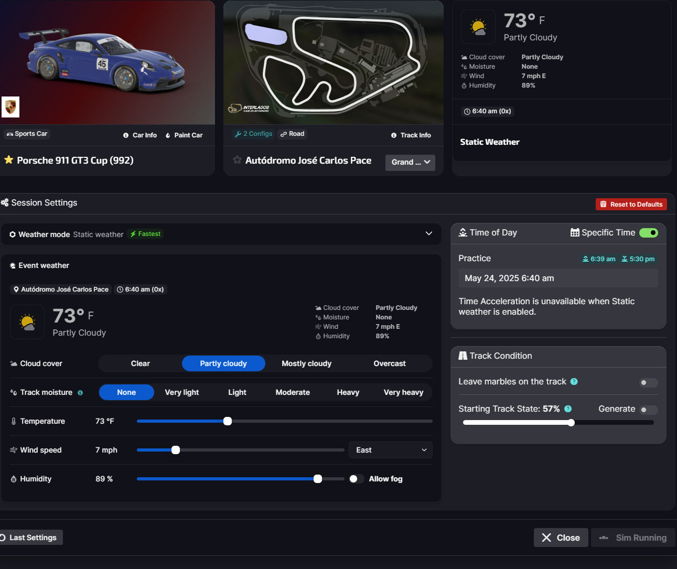Select Mostly cloudy cloud cover
Image resolution: width=677 pixels, height=569 pixels.
[x=307, y=363]
